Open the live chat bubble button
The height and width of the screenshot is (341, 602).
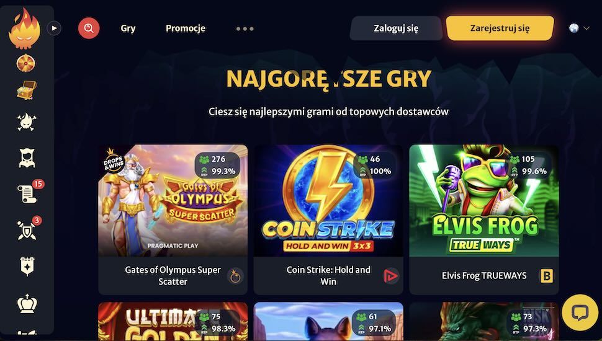click(580, 312)
